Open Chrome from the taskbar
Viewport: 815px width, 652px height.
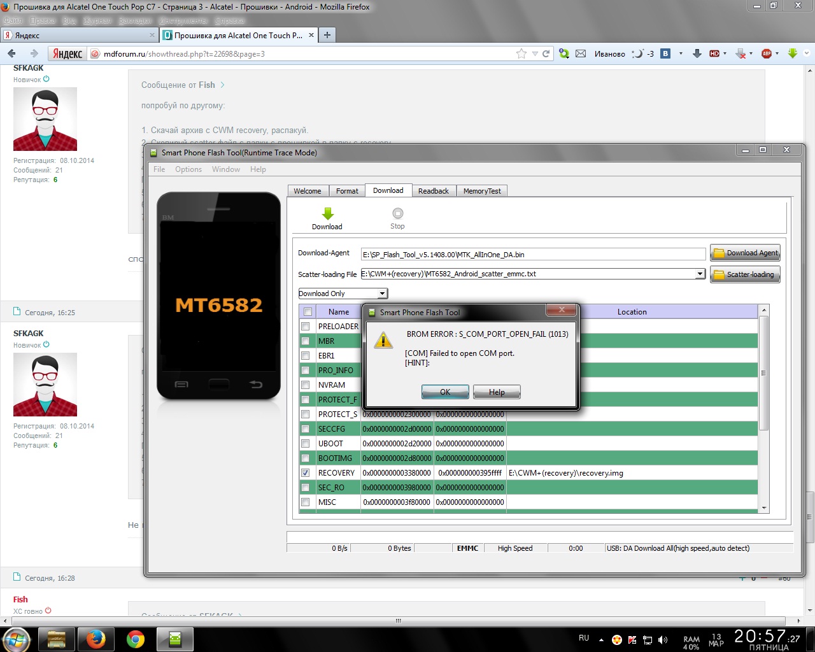[x=135, y=639]
